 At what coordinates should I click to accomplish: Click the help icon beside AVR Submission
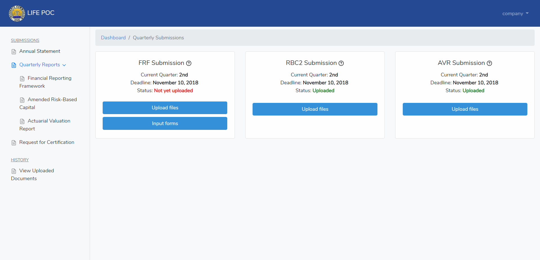point(489,63)
